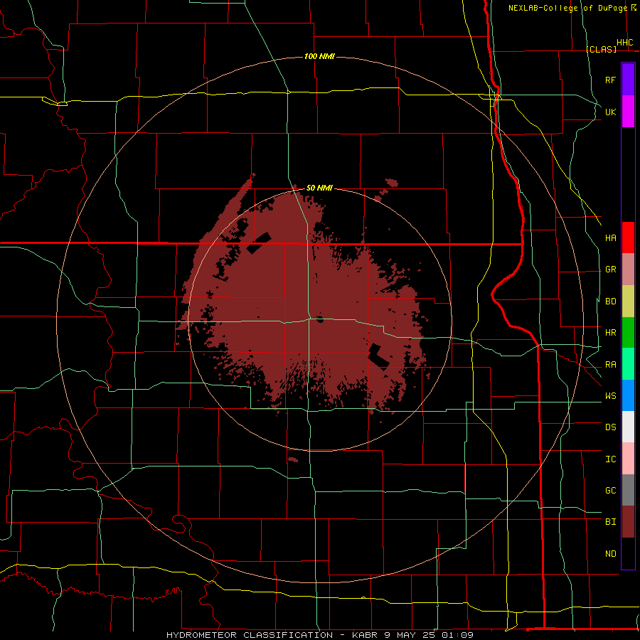Click the 'RF' legend label
Image resolution: width=640 pixels, height=640 pixels.
coord(611,80)
